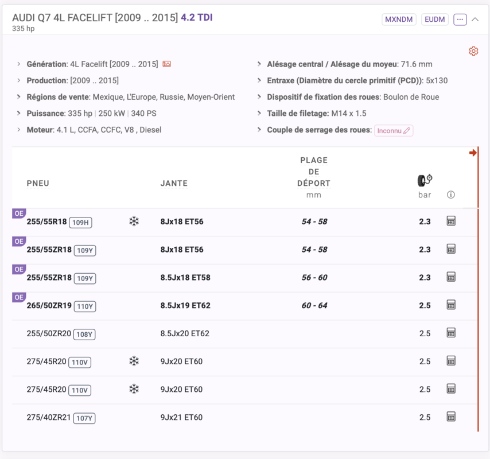Expand the Régions de vente row
The width and height of the screenshot is (490, 459).
point(19,97)
